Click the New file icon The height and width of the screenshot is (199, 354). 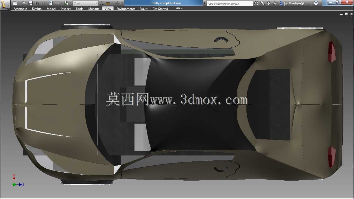[x=15, y=3]
